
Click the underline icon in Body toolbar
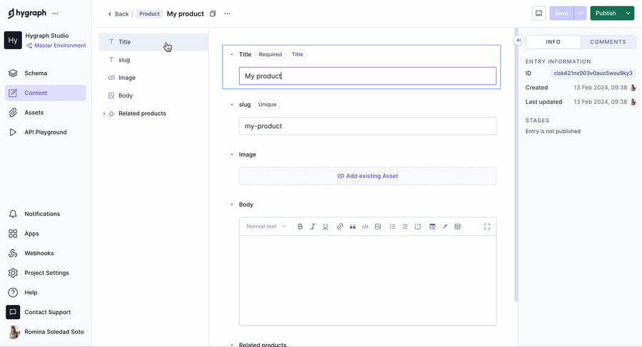click(325, 227)
